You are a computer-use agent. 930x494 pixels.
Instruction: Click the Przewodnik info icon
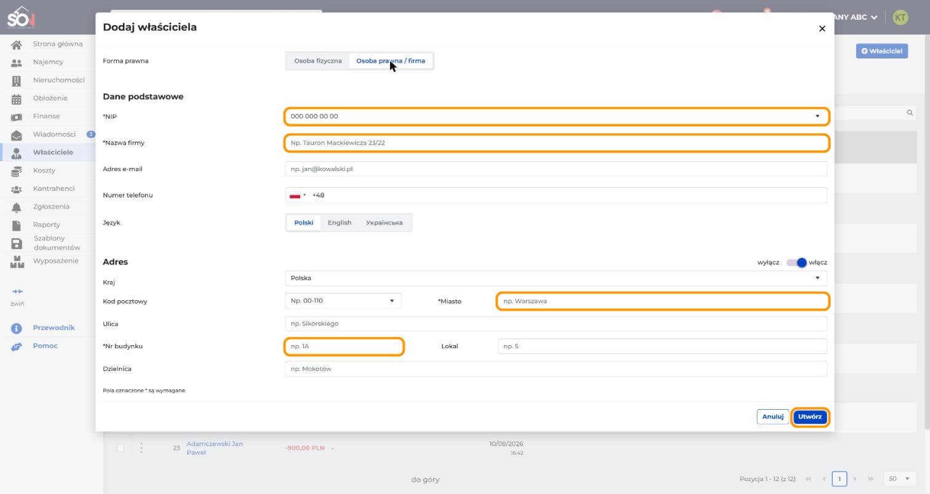click(x=17, y=328)
